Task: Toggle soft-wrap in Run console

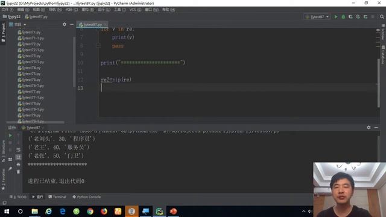Action: 18,150
